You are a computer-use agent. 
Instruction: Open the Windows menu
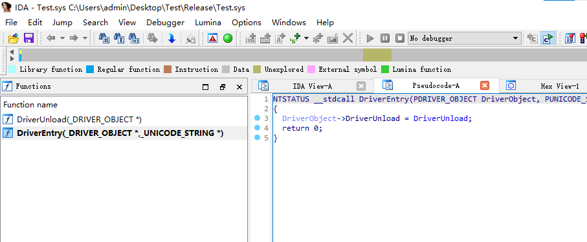pyautogui.click(x=289, y=23)
